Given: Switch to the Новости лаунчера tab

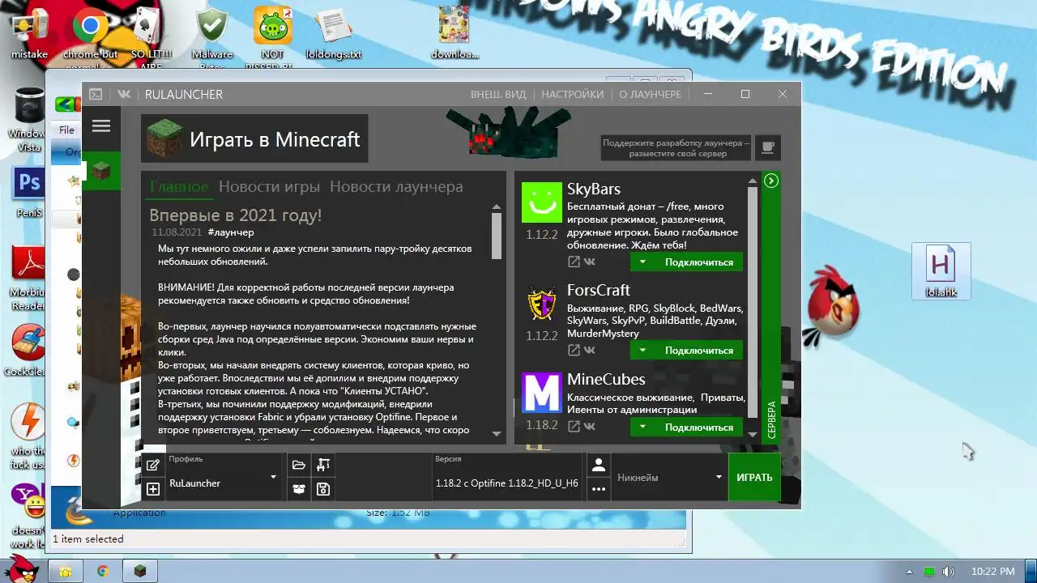Looking at the screenshot, I should (396, 186).
